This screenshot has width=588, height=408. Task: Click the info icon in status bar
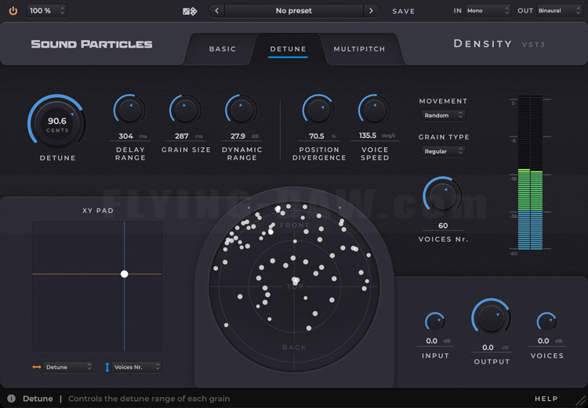point(11,399)
